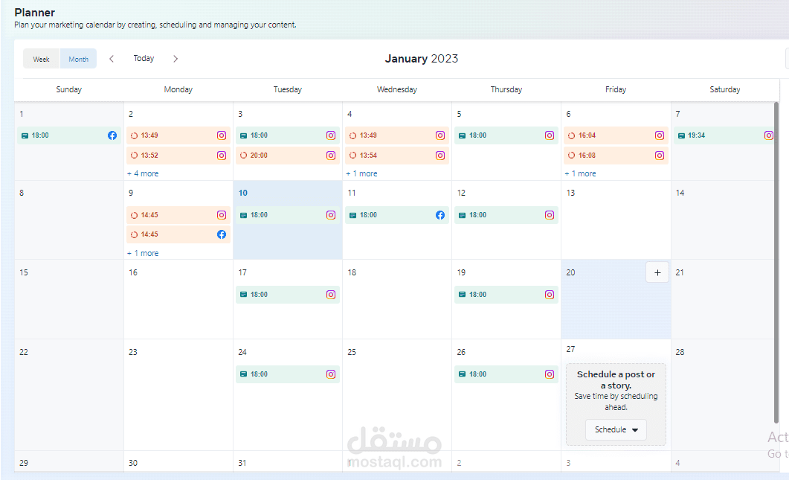789x480 pixels.
Task: Click the scheduled post icon on 19:34 entry
Action: [x=681, y=135]
